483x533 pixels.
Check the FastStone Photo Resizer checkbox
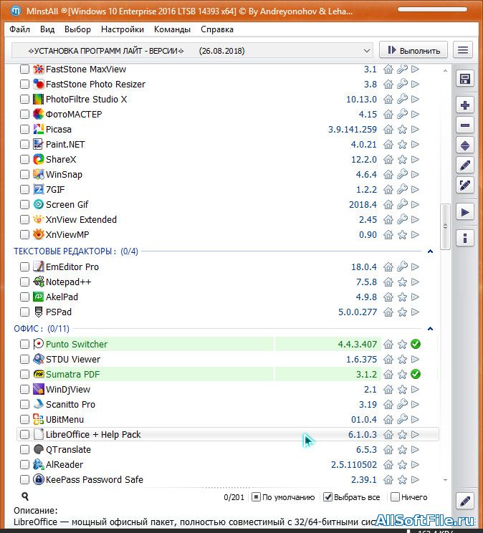(x=24, y=84)
